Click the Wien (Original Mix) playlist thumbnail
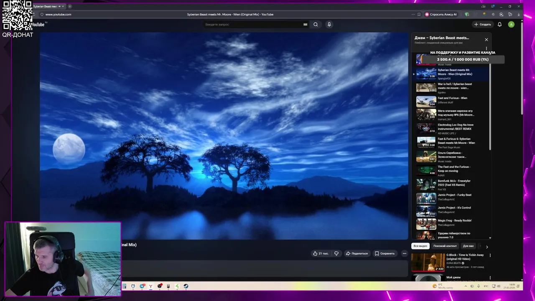Viewport: 535px width, 301px height. pyautogui.click(x=426, y=74)
